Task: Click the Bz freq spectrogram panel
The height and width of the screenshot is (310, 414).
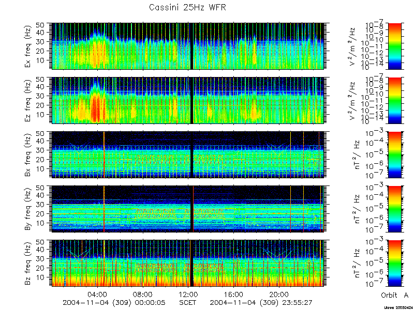Action: click(188, 263)
